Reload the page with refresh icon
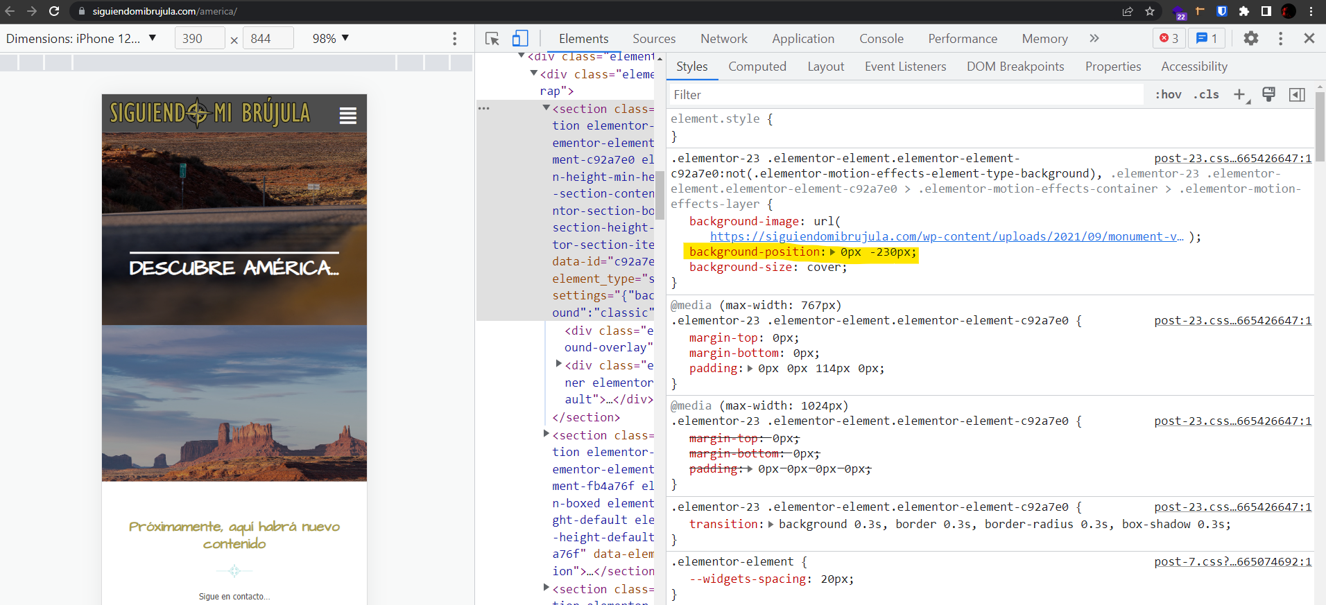This screenshot has height=605, width=1326. click(x=54, y=11)
